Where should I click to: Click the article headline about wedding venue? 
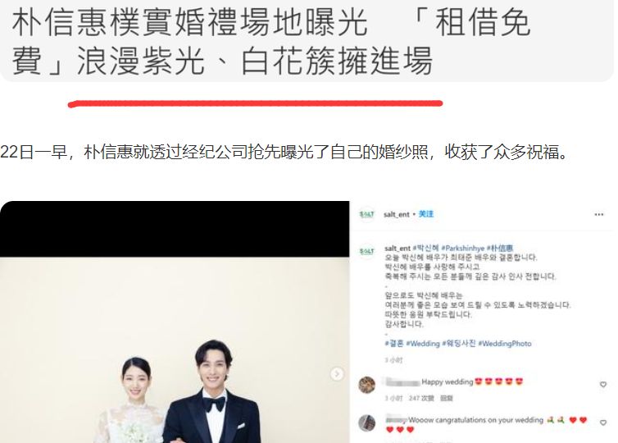pos(271,41)
